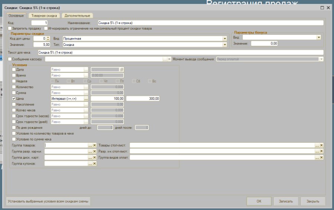Tick the Сумма condition checkbox
Screen dimensions: 334x210
(x=14, y=93)
